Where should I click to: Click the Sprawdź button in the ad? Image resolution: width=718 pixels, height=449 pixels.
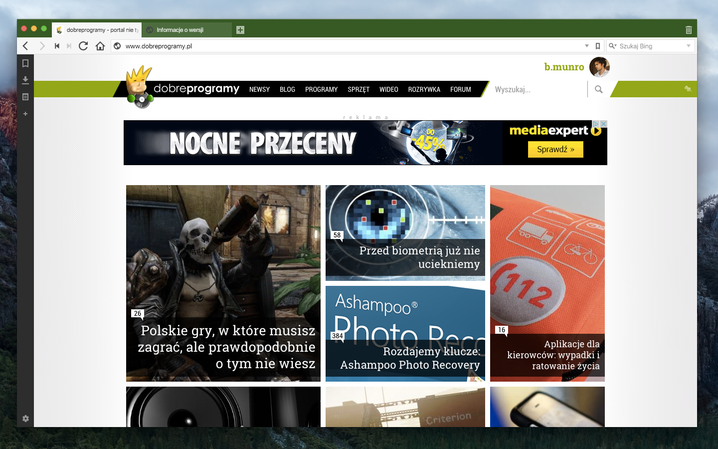(555, 149)
